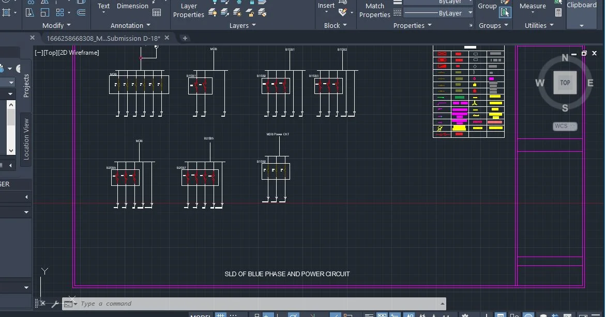The image size is (606, 317).
Task: Click the N compass direction on ViewCube
Action: coord(565,58)
